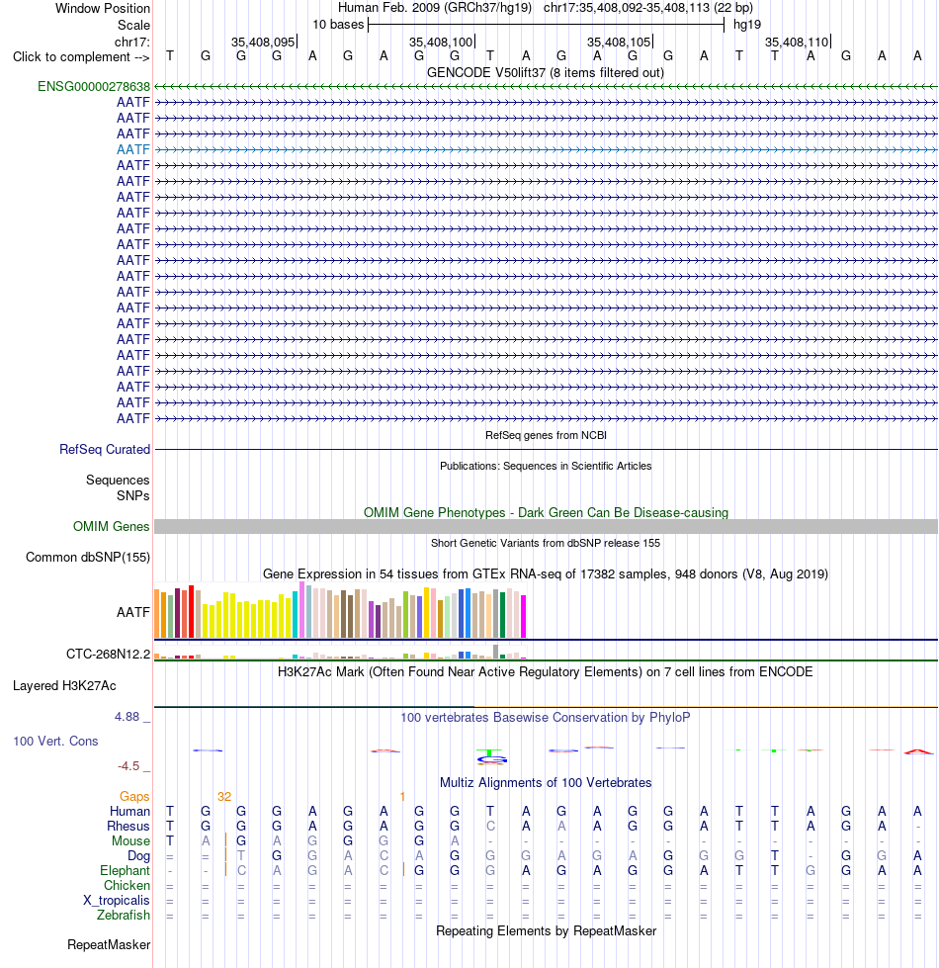Click the 35,408,110 ruler position label
This screenshot has height=968, width=939.
(x=797, y=42)
